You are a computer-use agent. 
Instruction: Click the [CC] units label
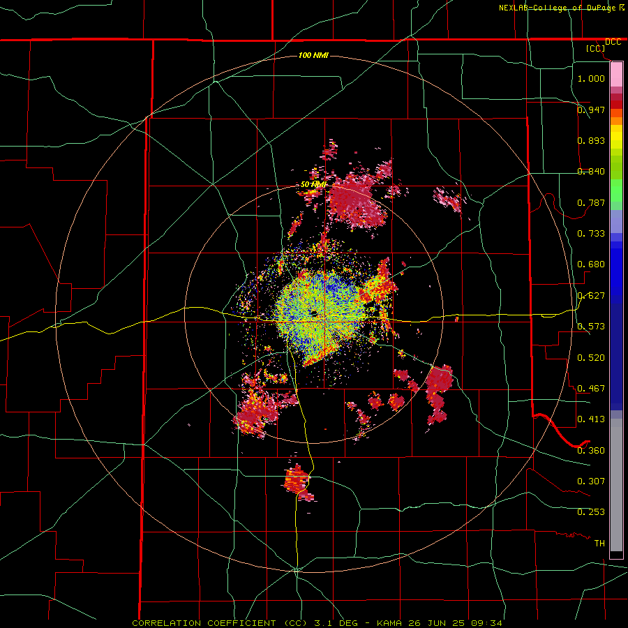(595, 48)
